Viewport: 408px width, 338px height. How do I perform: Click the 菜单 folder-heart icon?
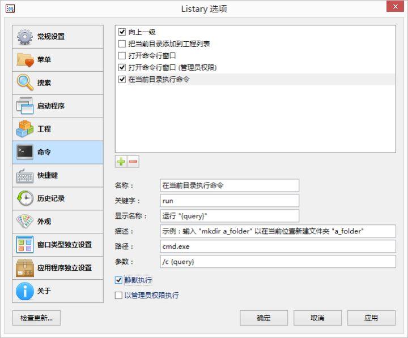(x=25, y=60)
